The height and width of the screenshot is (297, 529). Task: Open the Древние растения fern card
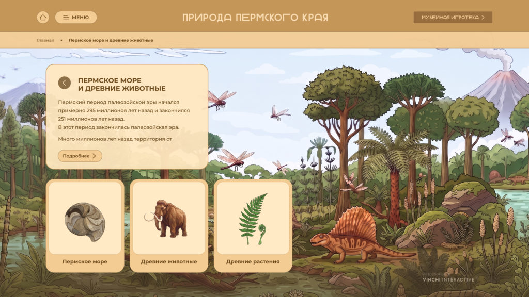tap(253, 226)
